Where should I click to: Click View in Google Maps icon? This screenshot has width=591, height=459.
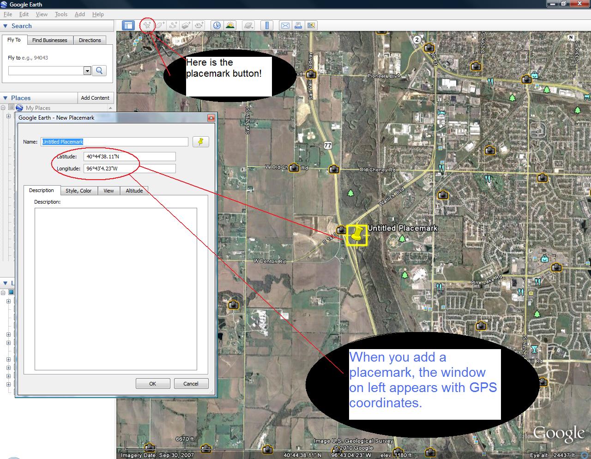tap(311, 25)
